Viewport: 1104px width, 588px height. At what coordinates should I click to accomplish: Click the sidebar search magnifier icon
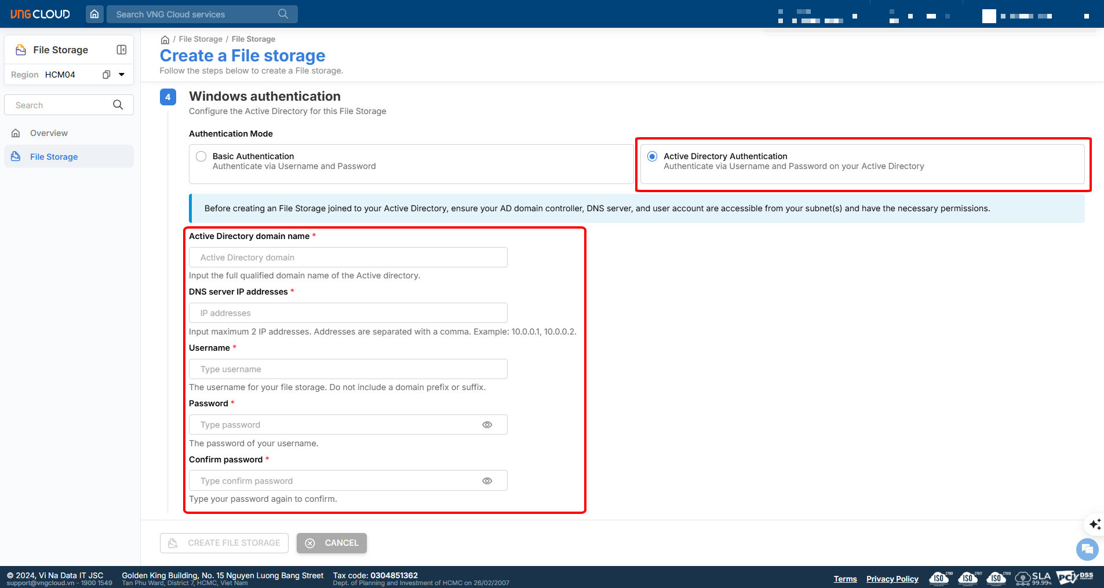point(118,105)
